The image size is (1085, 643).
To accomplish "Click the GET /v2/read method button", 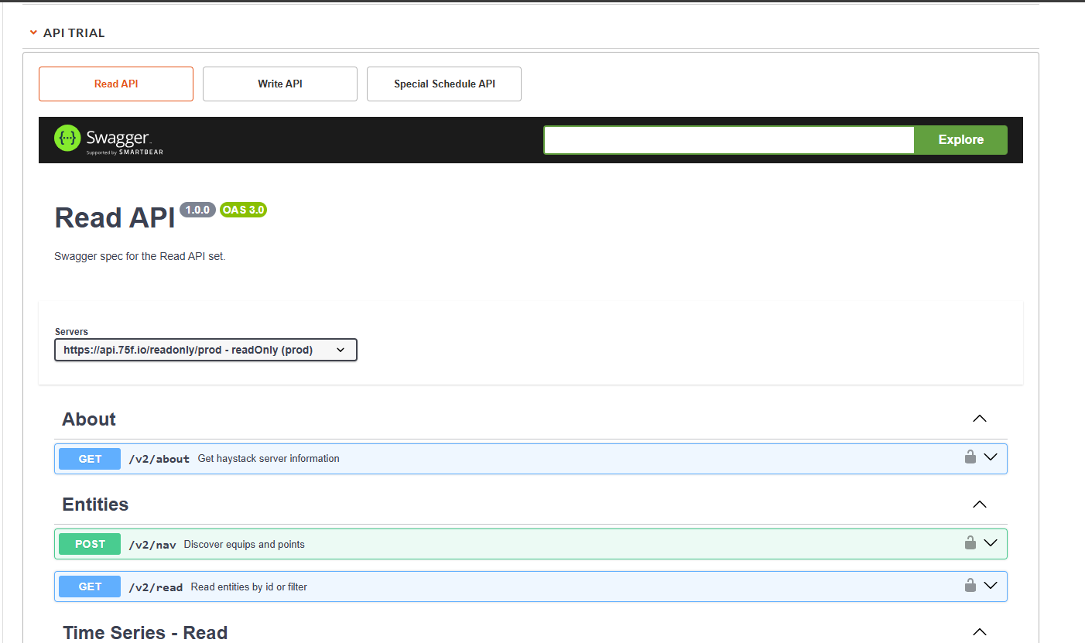I will pyautogui.click(x=90, y=587).
